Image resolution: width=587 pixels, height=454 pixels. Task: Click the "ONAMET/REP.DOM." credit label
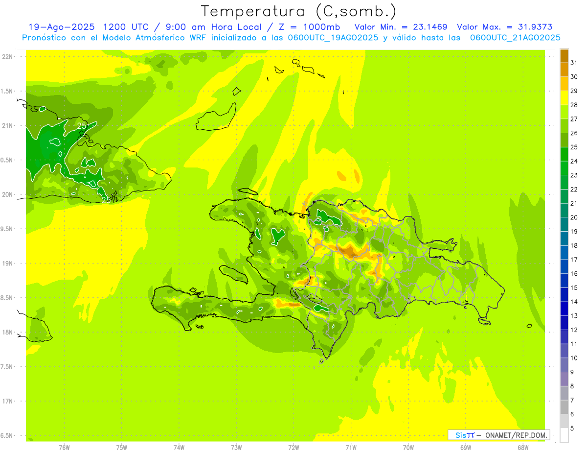coord(516,435)
